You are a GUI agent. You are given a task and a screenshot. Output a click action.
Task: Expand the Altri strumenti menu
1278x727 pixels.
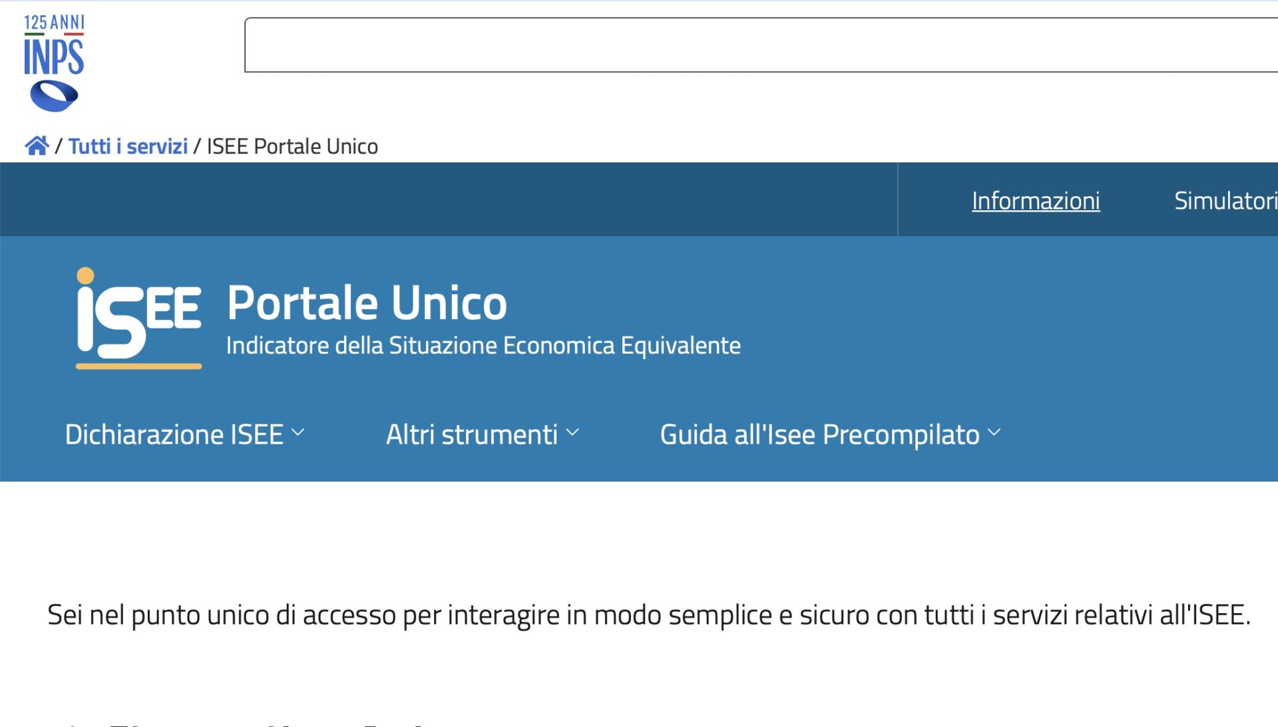483,434
